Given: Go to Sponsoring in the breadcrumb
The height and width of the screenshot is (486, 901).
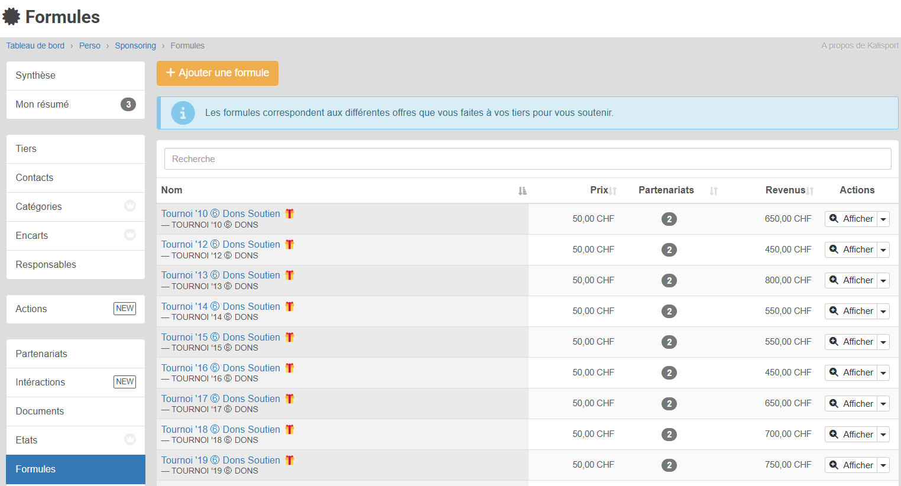Looking at the screenshot, I should [135, 46].
